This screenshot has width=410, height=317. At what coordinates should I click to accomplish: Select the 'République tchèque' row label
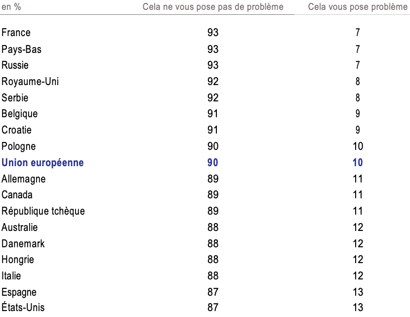pyautogui.click(x=43, y=211)
